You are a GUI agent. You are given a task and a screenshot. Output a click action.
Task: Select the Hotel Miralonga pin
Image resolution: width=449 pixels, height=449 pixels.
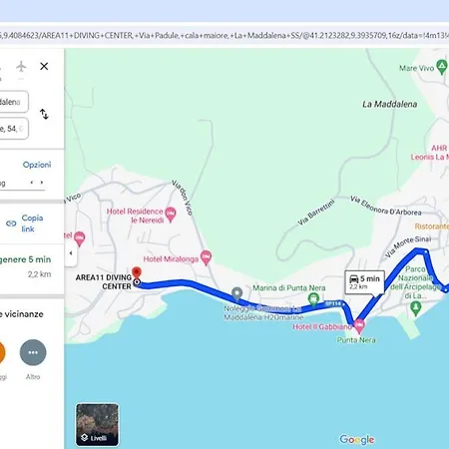pyautogui.click(x=207, y=257)
